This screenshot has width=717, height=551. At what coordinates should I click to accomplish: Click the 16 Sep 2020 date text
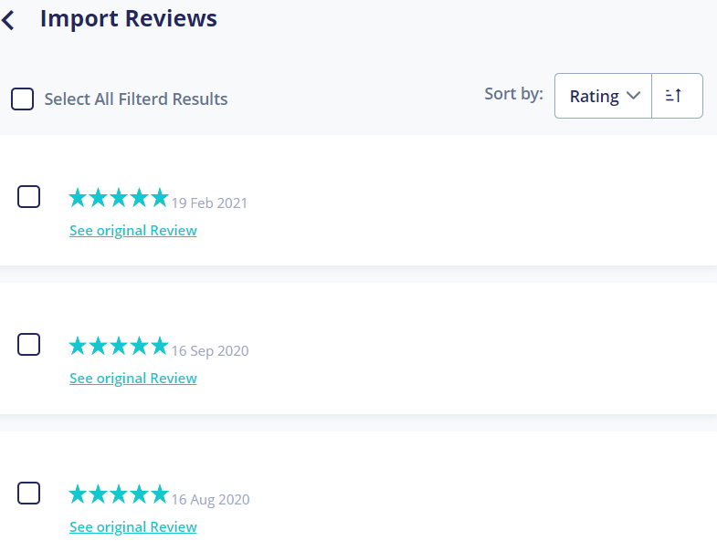click(x=210, y=351)
